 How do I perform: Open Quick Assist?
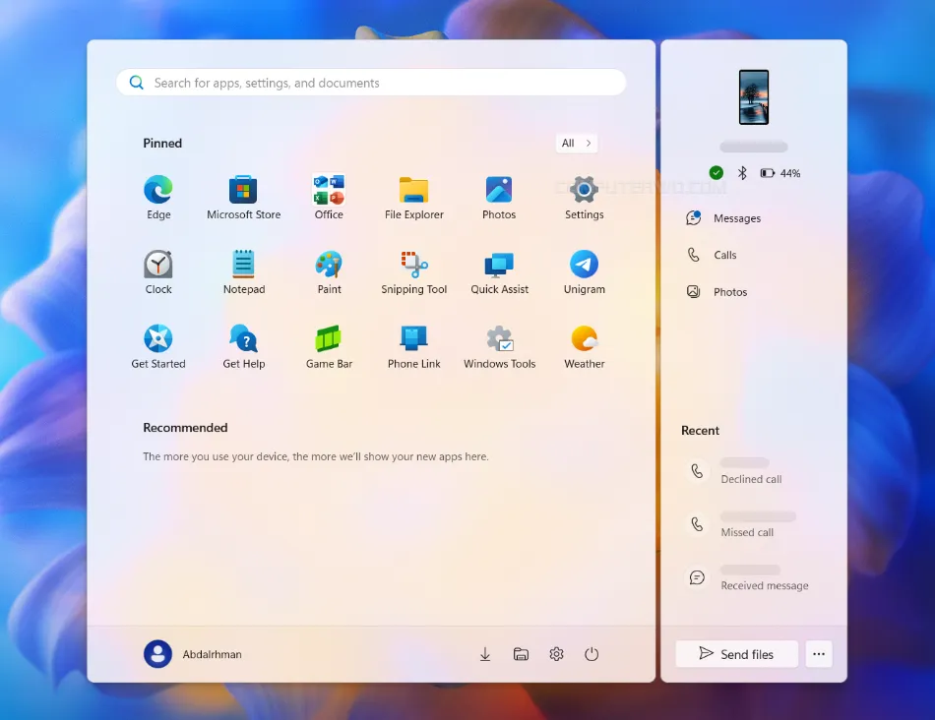(x=499, y=272)
